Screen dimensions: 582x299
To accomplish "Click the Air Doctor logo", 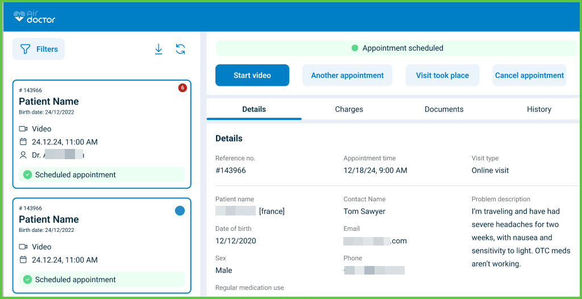I will coord(35,16).
